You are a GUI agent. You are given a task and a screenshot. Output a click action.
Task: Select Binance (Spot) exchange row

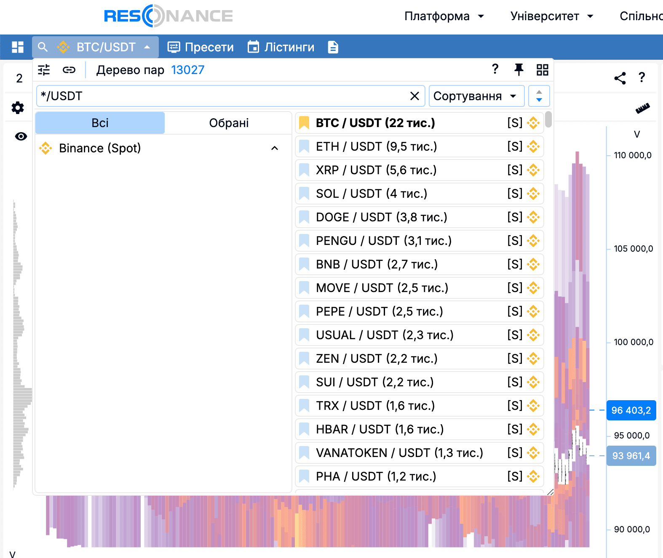[x=163, y=148]
